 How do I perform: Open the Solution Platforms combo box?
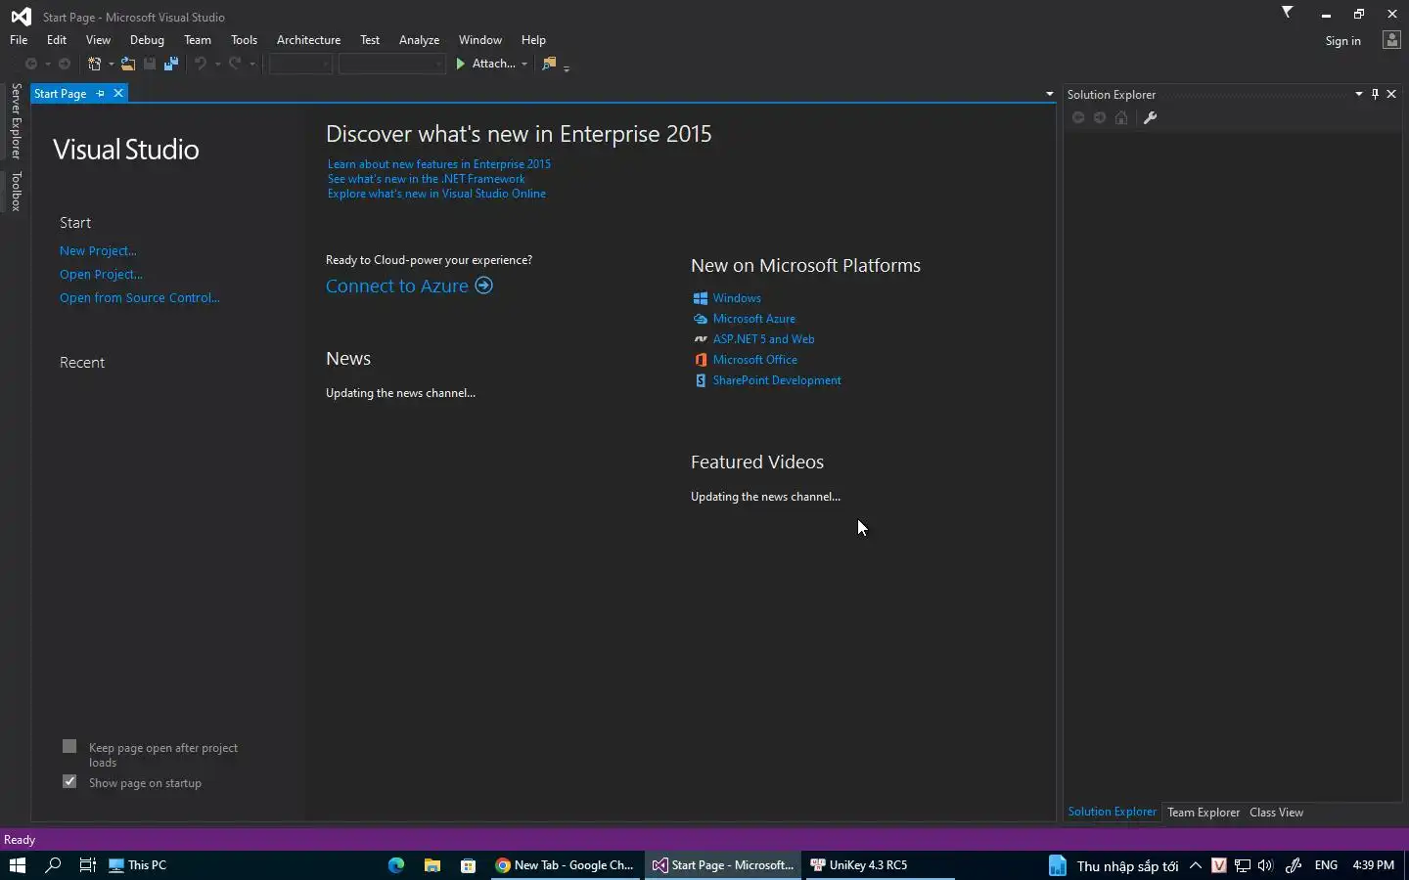click(x=392, y=64)
